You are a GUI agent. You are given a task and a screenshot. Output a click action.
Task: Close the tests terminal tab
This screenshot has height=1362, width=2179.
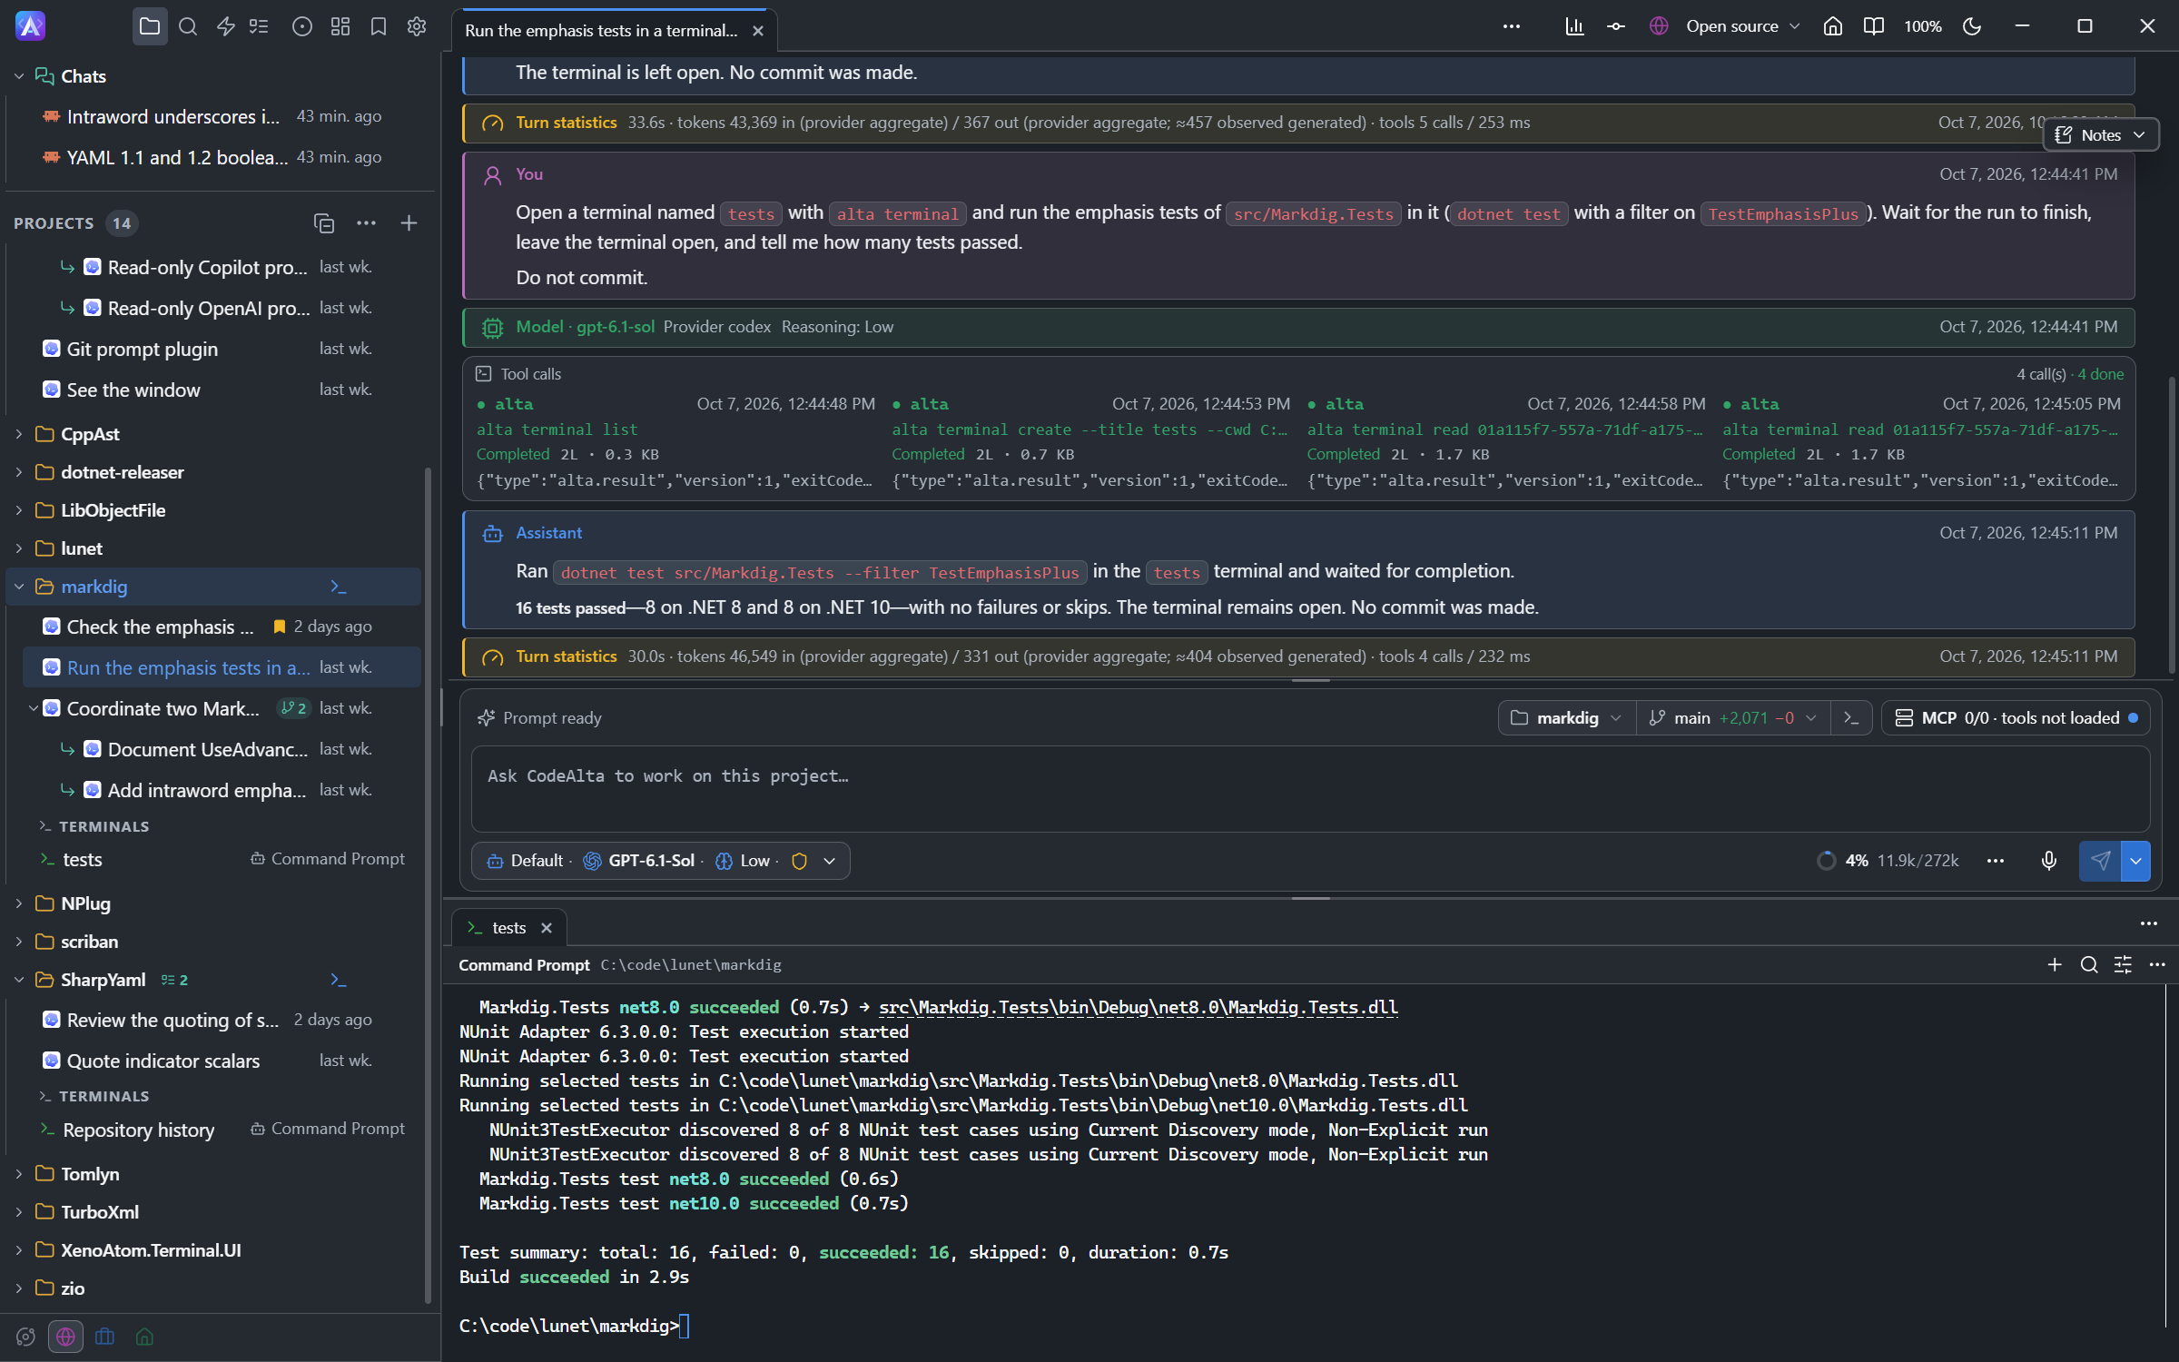tap(547, 928)
